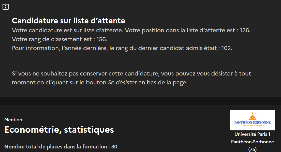Click the orange dome emblem in the logo
281x152 pixels.
click(252, 116)
